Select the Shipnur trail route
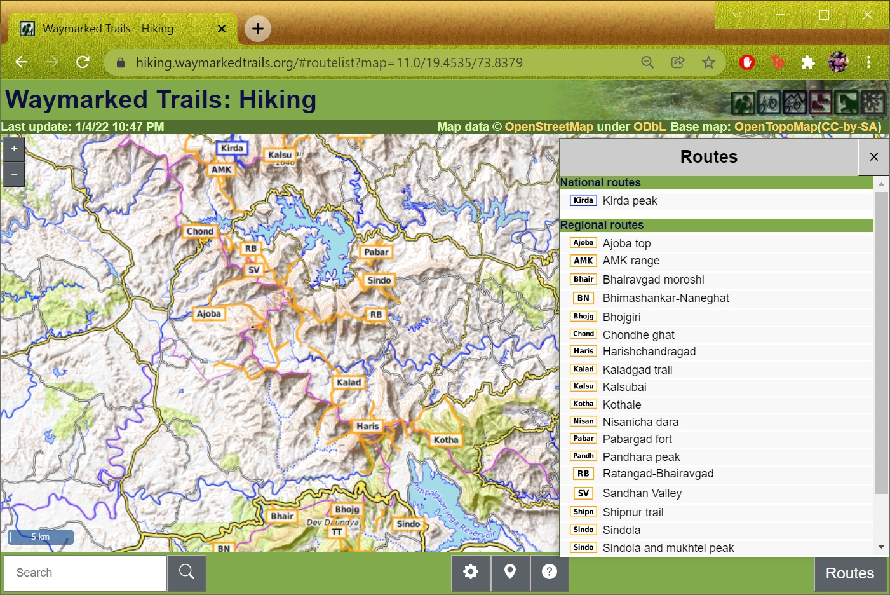This screenshot has height=595, width=890. pyautogui.click(x=717, y=512)
